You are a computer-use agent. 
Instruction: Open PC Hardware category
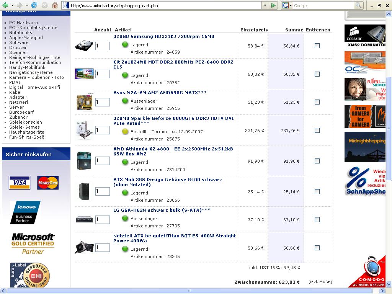[x=23, y=23]
